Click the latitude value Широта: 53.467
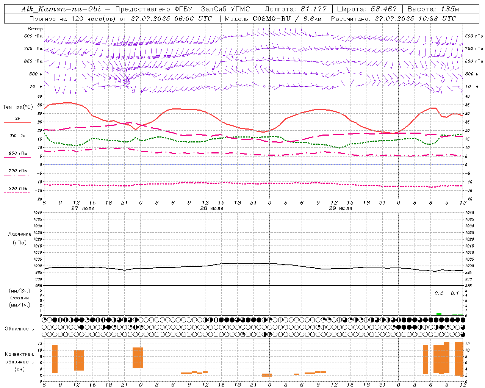This screenshot has height=388, width=485. click(367, 9)
